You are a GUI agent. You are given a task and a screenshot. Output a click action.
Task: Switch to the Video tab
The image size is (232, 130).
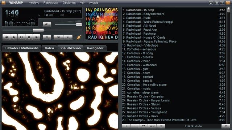point(49,48)
